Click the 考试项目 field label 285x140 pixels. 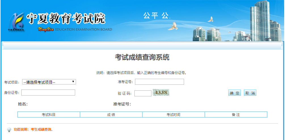click(12, 82)
